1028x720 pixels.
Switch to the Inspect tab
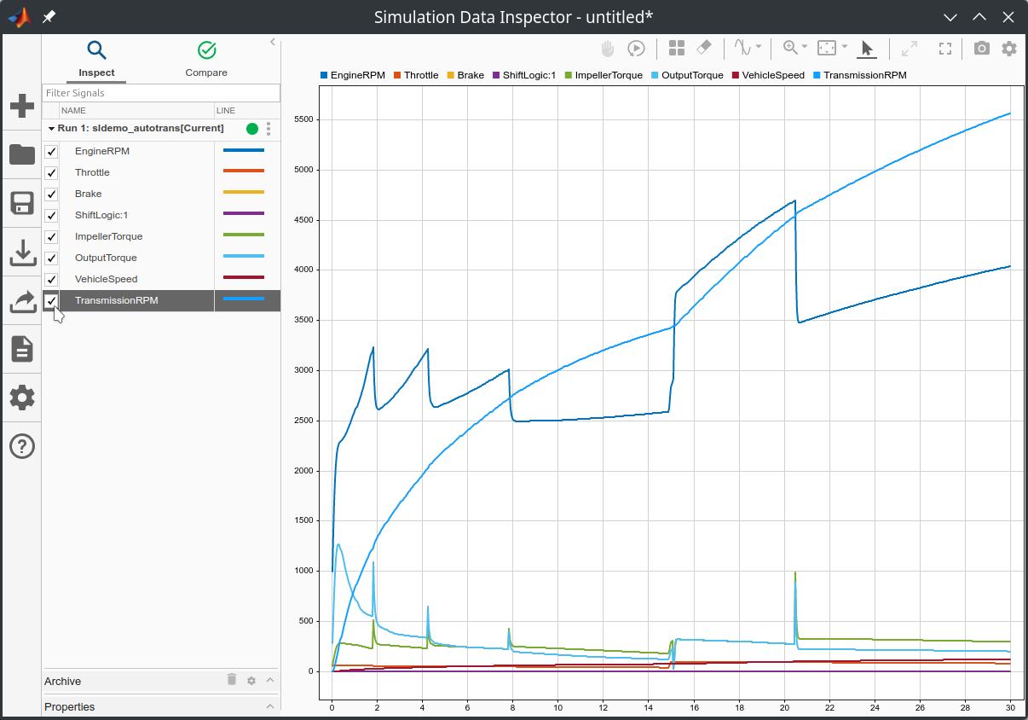96,59
